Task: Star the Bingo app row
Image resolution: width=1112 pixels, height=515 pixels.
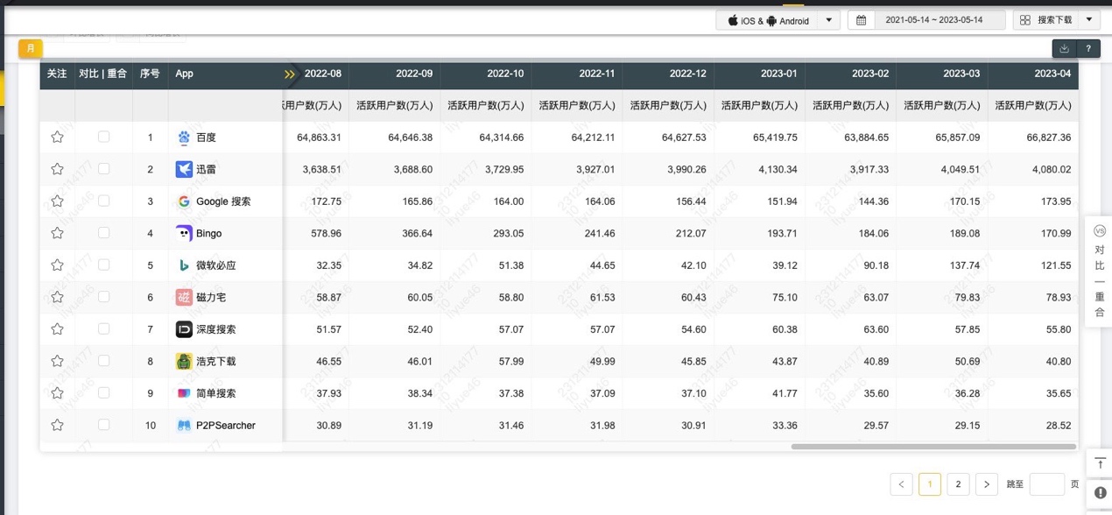Action: click(x=57, y=233)
